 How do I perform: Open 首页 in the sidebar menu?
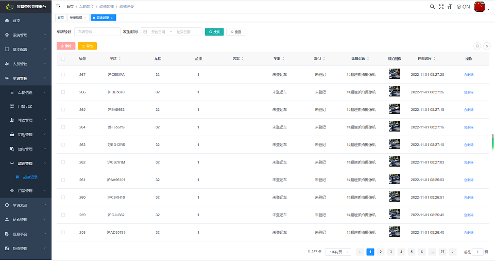[16, 21]
